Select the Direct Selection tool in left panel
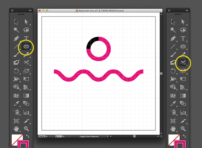Image resolution: width=202 pixels, height=148 pixels. (x=26, y=22)
